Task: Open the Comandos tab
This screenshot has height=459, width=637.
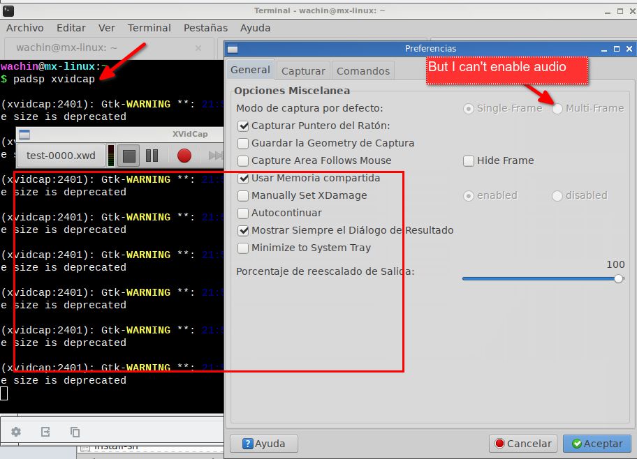Action: coord(363,71)
